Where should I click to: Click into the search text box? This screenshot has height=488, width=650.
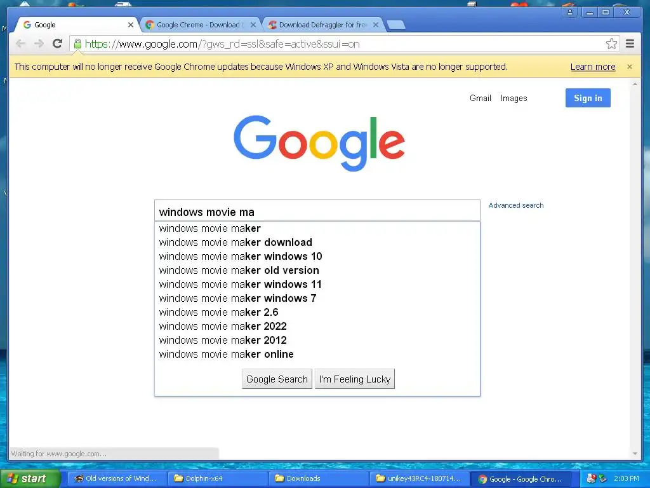[x=317, y=211]
